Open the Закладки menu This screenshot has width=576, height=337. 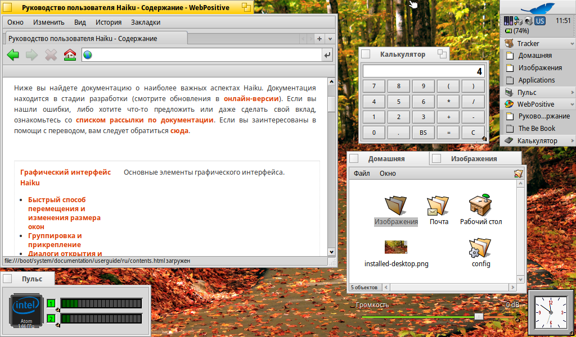146,22
